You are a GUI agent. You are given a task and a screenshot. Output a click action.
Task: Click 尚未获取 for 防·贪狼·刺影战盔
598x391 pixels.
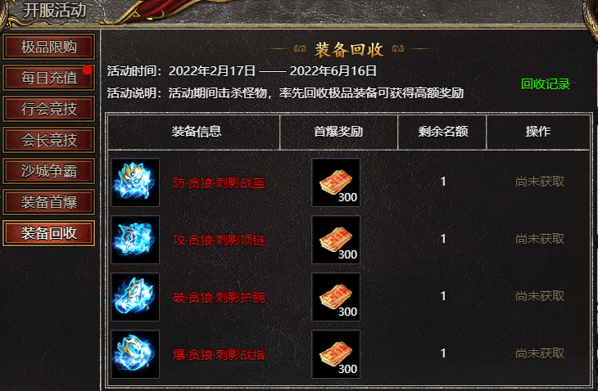coord(540,182)
